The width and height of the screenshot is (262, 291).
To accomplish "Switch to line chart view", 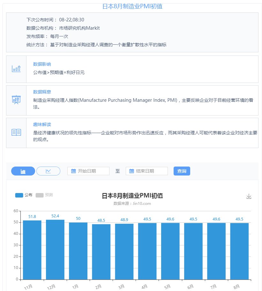I will coord(48,171).
